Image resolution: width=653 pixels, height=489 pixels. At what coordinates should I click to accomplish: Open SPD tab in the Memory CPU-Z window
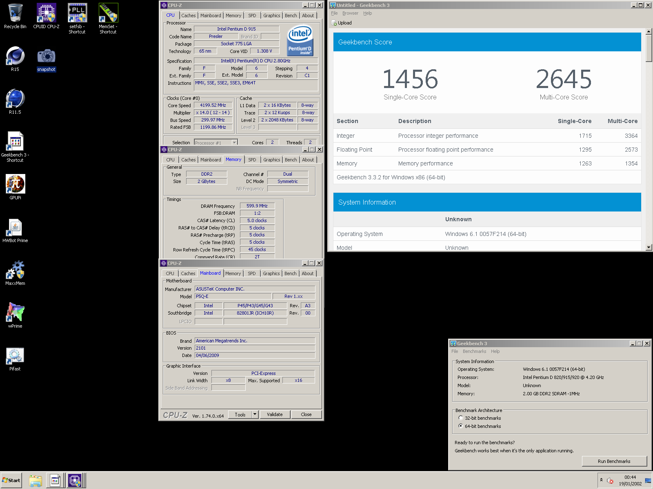[x=252, y=160]
